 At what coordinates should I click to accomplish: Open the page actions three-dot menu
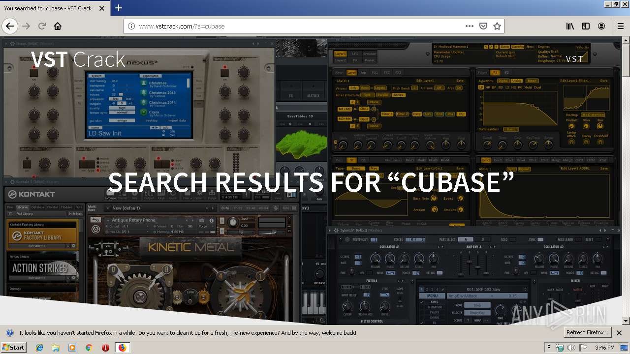click(x=470, y=26)
